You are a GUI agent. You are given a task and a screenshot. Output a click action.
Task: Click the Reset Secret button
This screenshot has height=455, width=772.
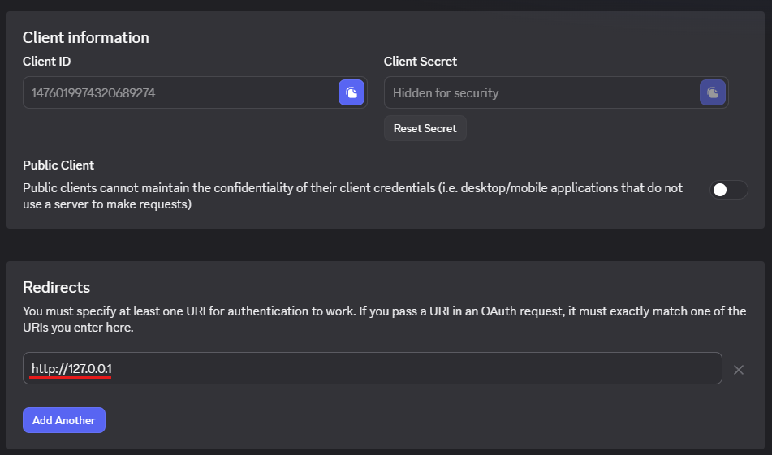(x=425, y=128)
